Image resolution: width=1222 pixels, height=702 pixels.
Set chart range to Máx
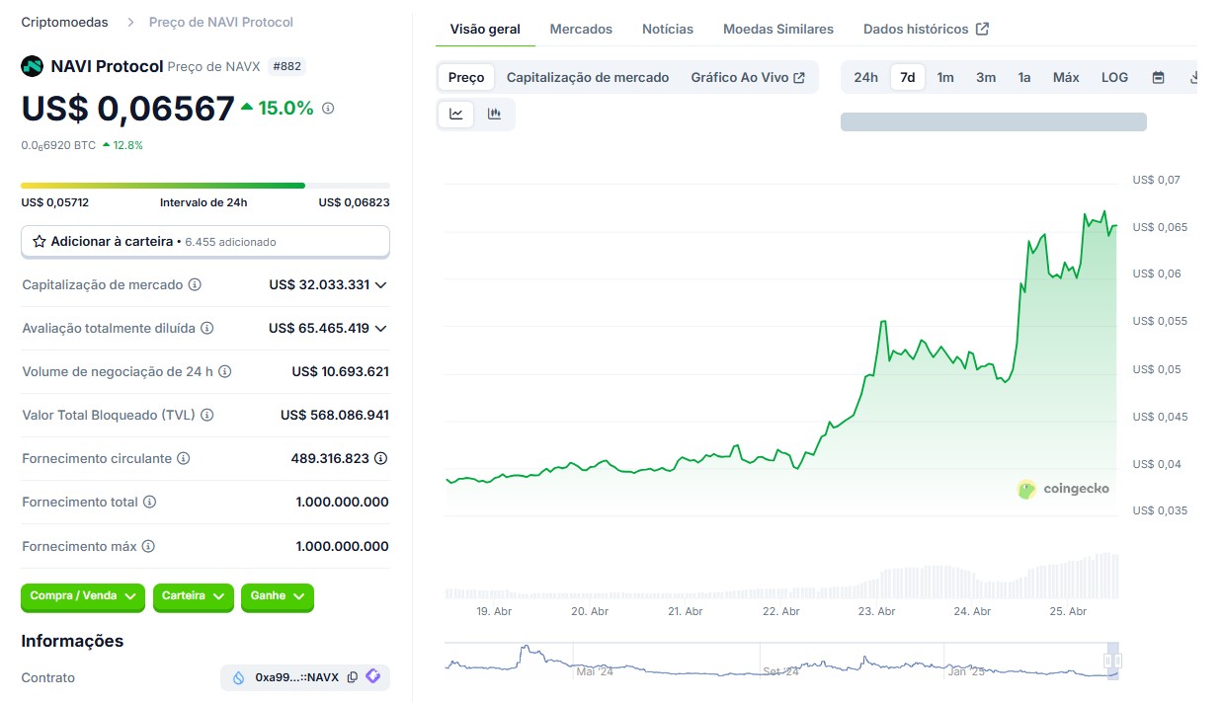1066,77
